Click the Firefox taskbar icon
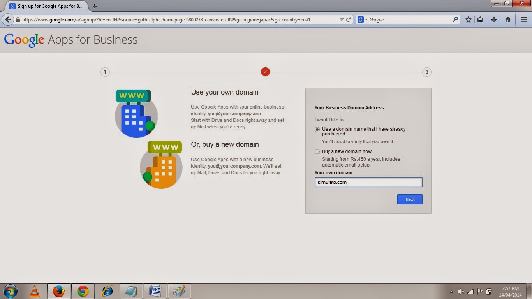The image size is (532, 299). (59, 291)
